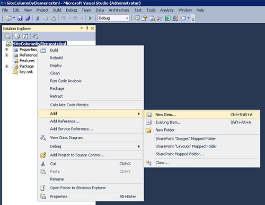
Task: Open the Redo history dropdown arrow
Action: [82, 18]
